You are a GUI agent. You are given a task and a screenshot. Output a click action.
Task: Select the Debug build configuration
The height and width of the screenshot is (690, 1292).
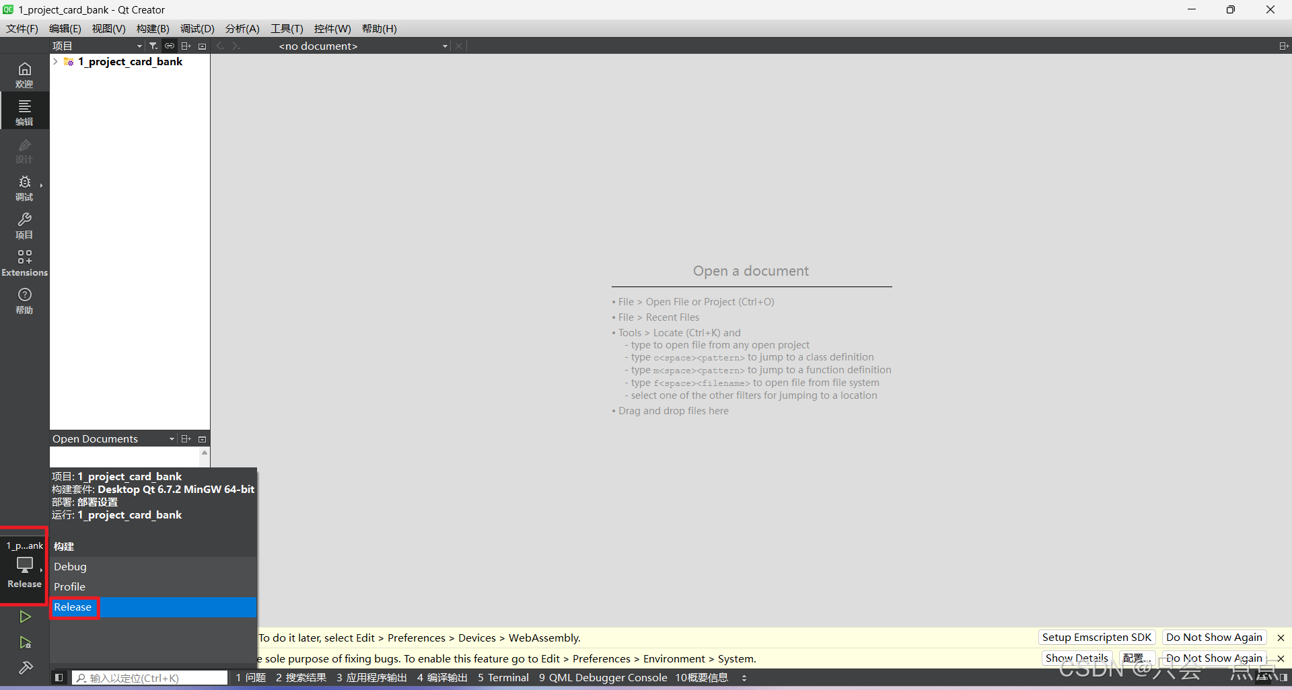(x=153, y=567)
